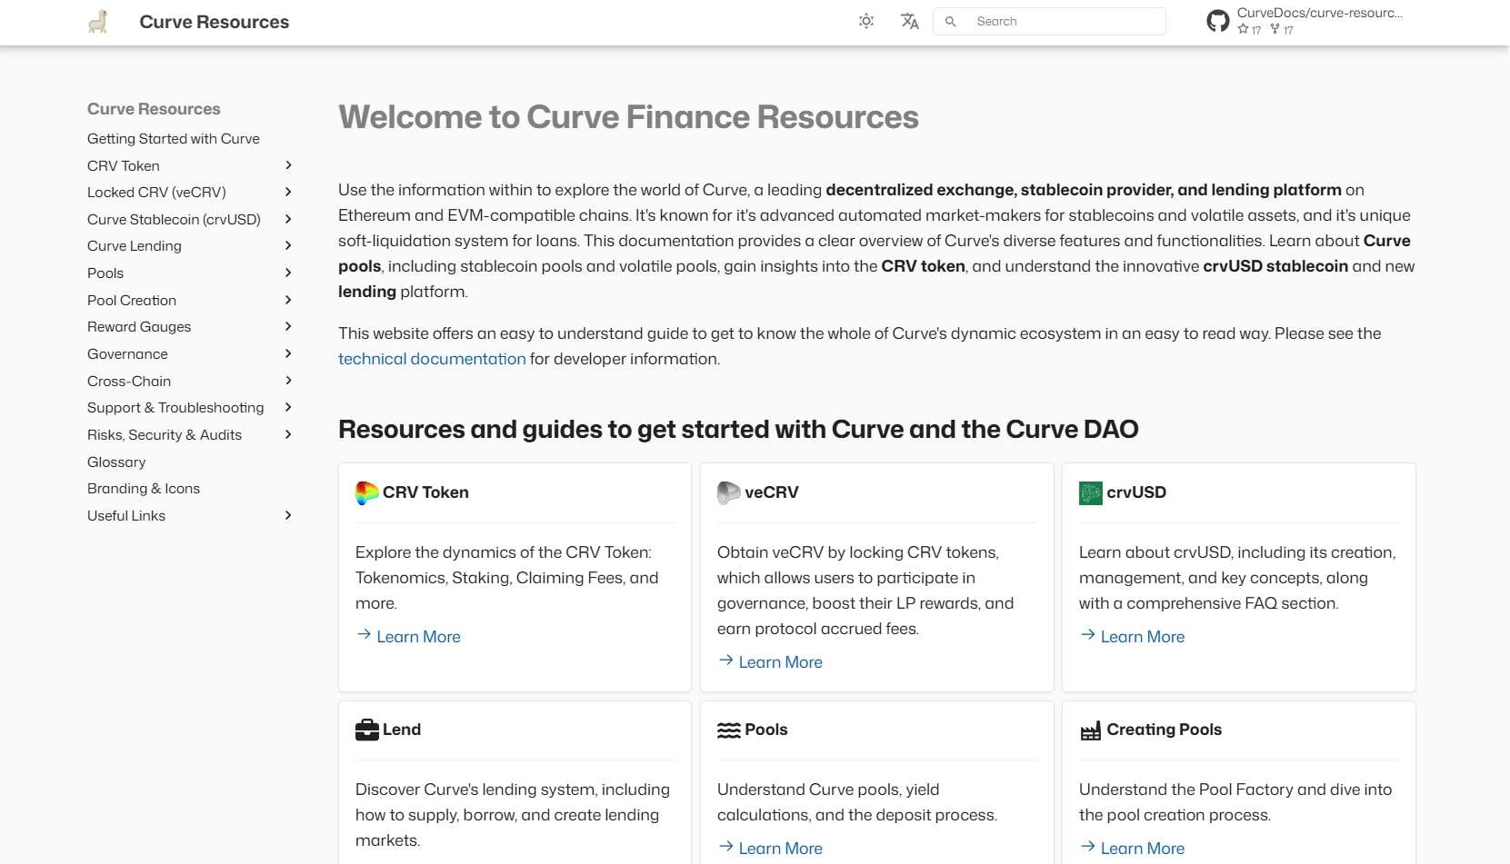
Task: Click the Creating Pools card title
Action: point(1164,730)
